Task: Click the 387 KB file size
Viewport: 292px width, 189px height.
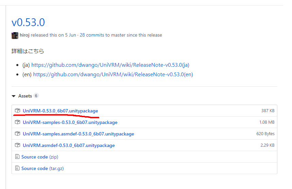Action: [x=268, y=111]
